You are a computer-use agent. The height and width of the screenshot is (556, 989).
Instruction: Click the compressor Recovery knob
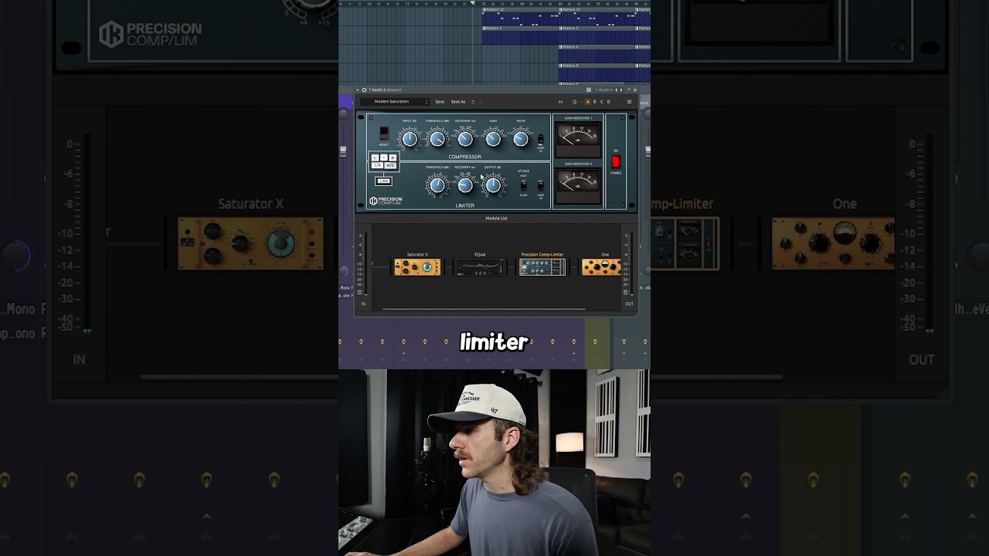(465, 139)
